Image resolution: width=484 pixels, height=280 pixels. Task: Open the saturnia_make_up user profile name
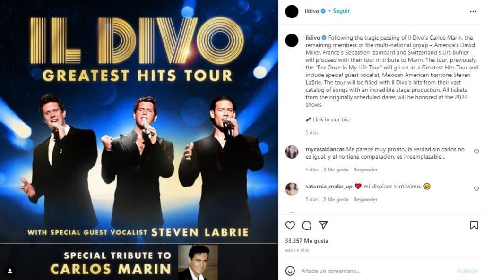tap(329, 187)
